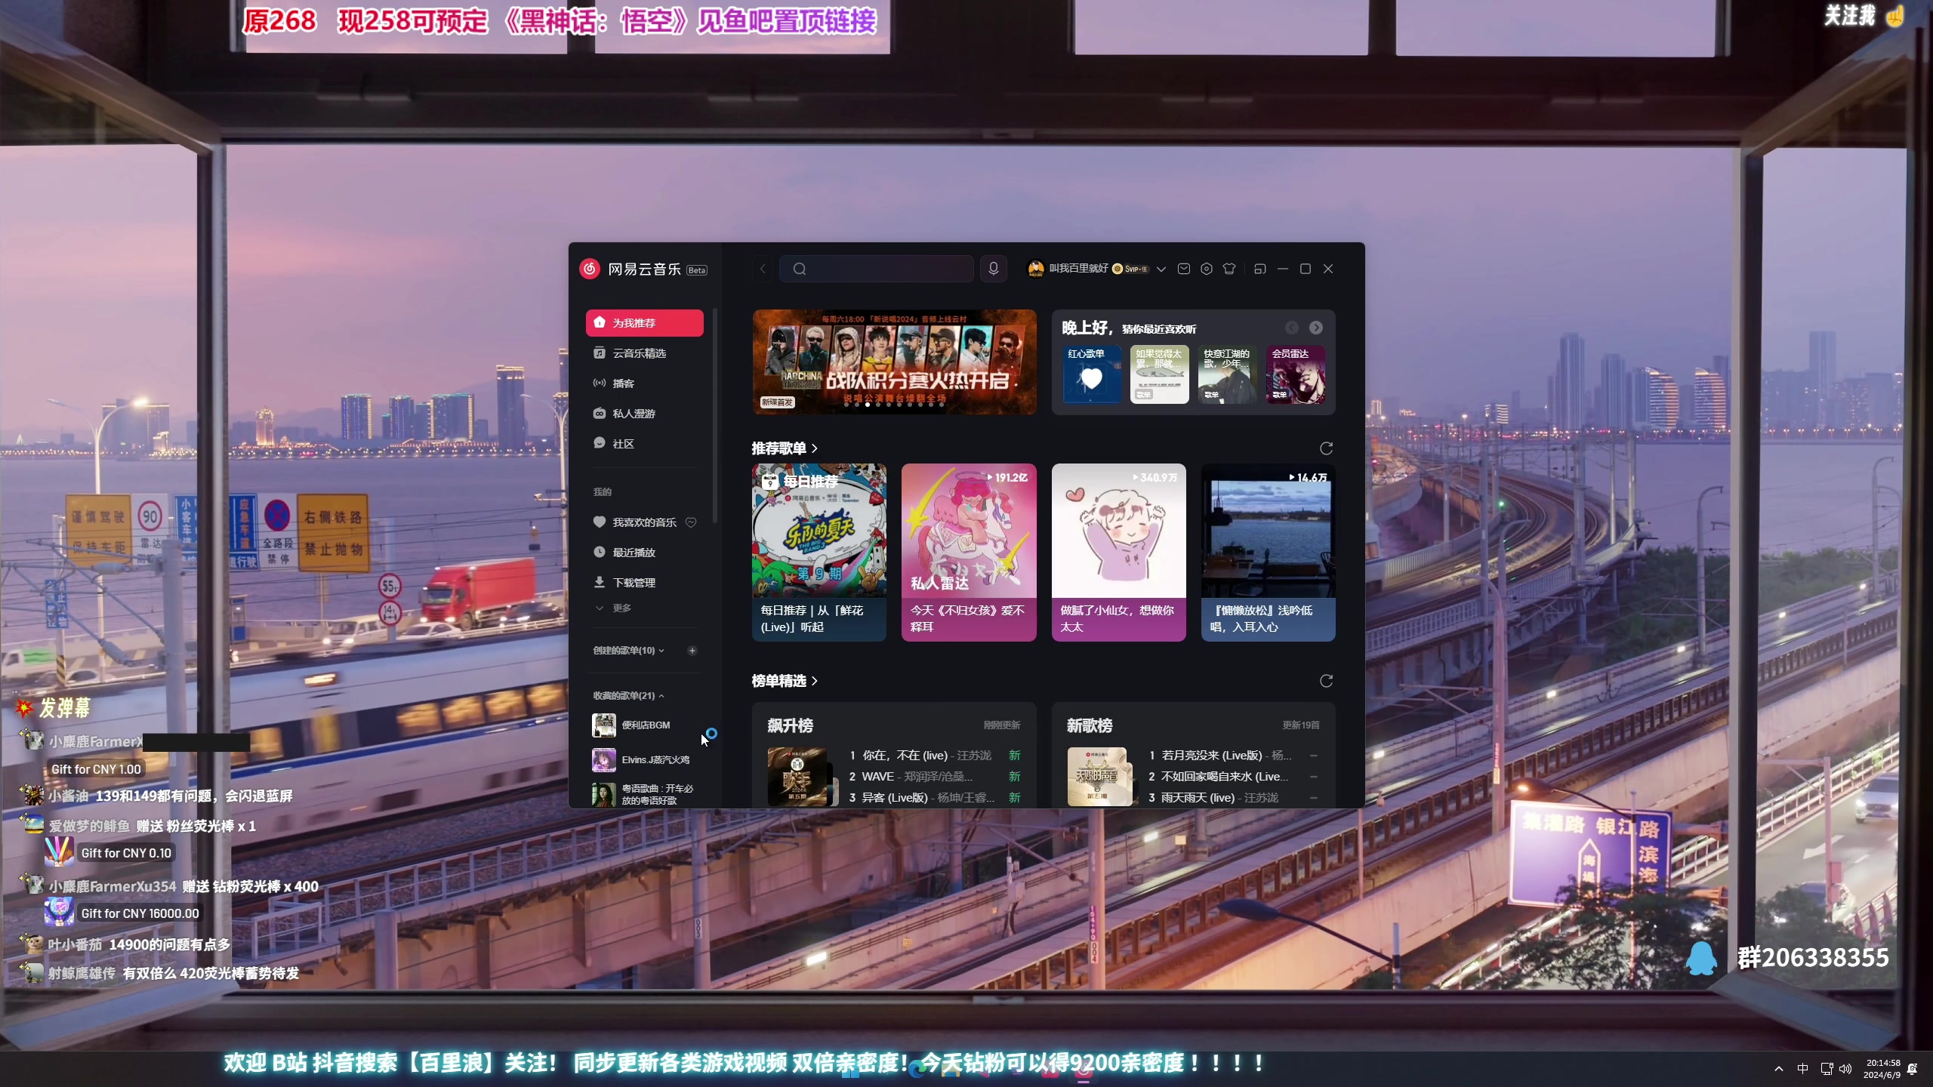Select the third banner carousel dot

tap(868, 405)
